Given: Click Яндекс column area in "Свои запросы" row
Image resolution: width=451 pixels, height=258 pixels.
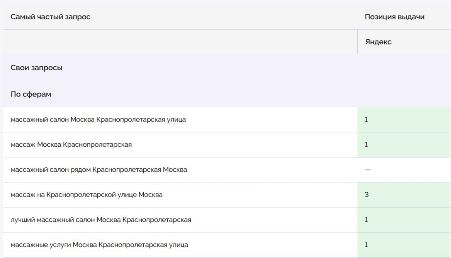Looking at the screenshot, I should 404,68.
